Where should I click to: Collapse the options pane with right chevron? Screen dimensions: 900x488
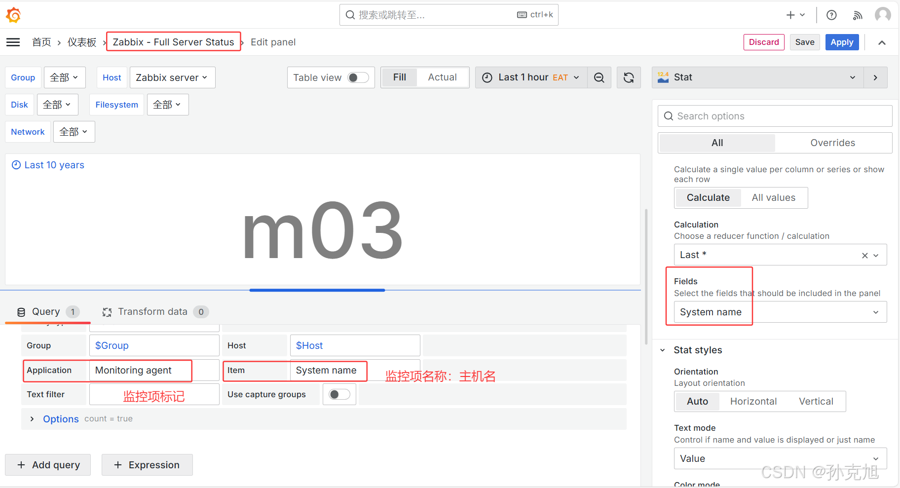[x=875, y=77]
